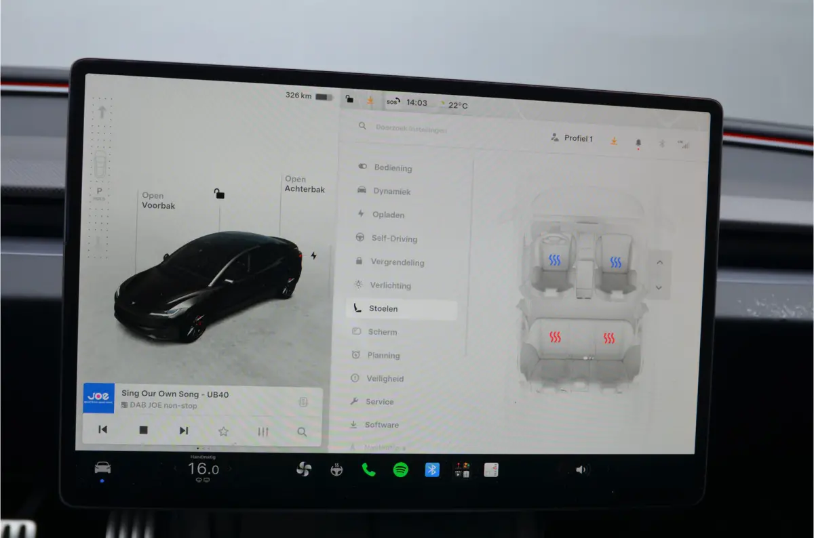Open notifications bell icon

(638, 143)
